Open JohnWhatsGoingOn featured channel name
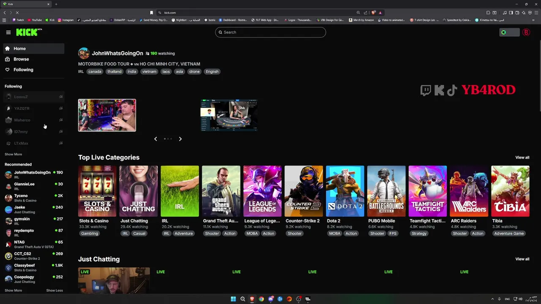Viewport: 541px width, 304px height. point(117,53)
